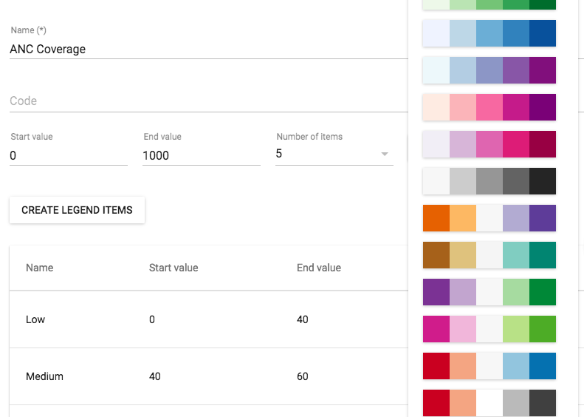Choose the brown to teal diverging scale

click(489, 255)
